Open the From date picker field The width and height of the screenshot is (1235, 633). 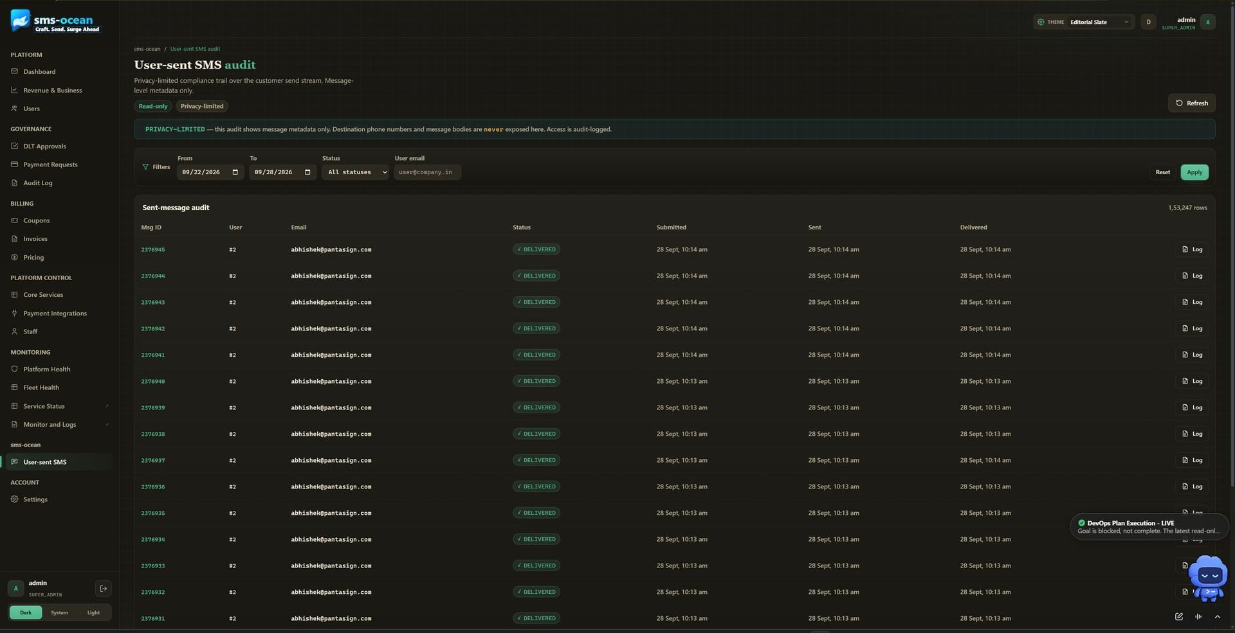coord(210,172)
